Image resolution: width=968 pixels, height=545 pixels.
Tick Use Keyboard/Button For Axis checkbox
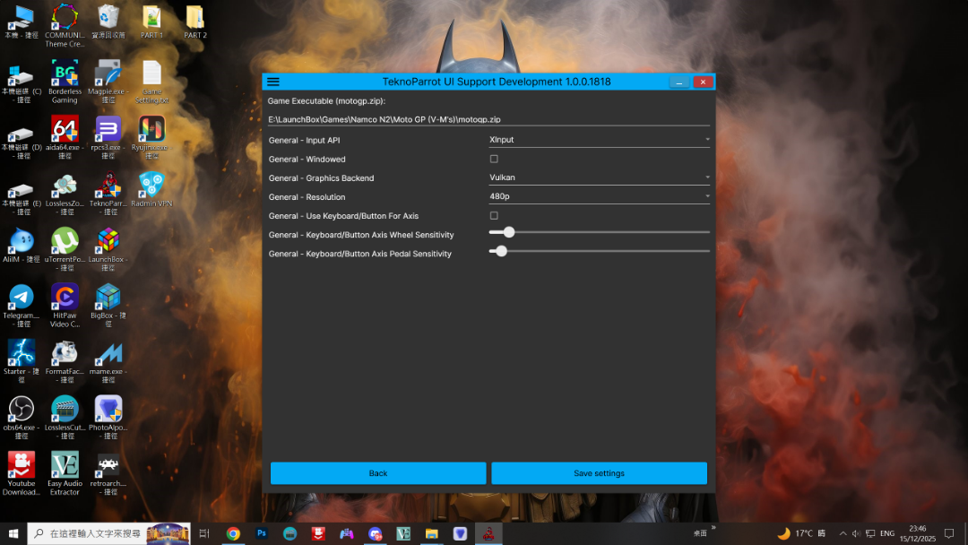[x=494, y=216]
